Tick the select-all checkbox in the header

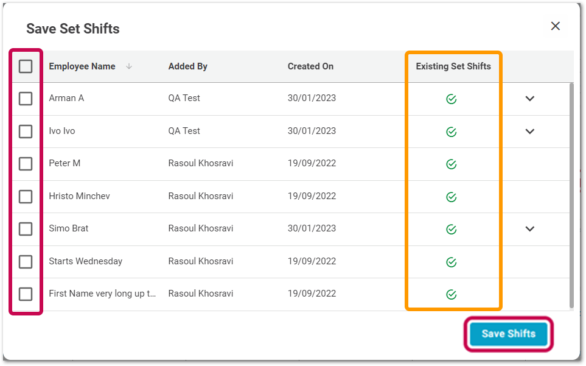click(26, 66)
